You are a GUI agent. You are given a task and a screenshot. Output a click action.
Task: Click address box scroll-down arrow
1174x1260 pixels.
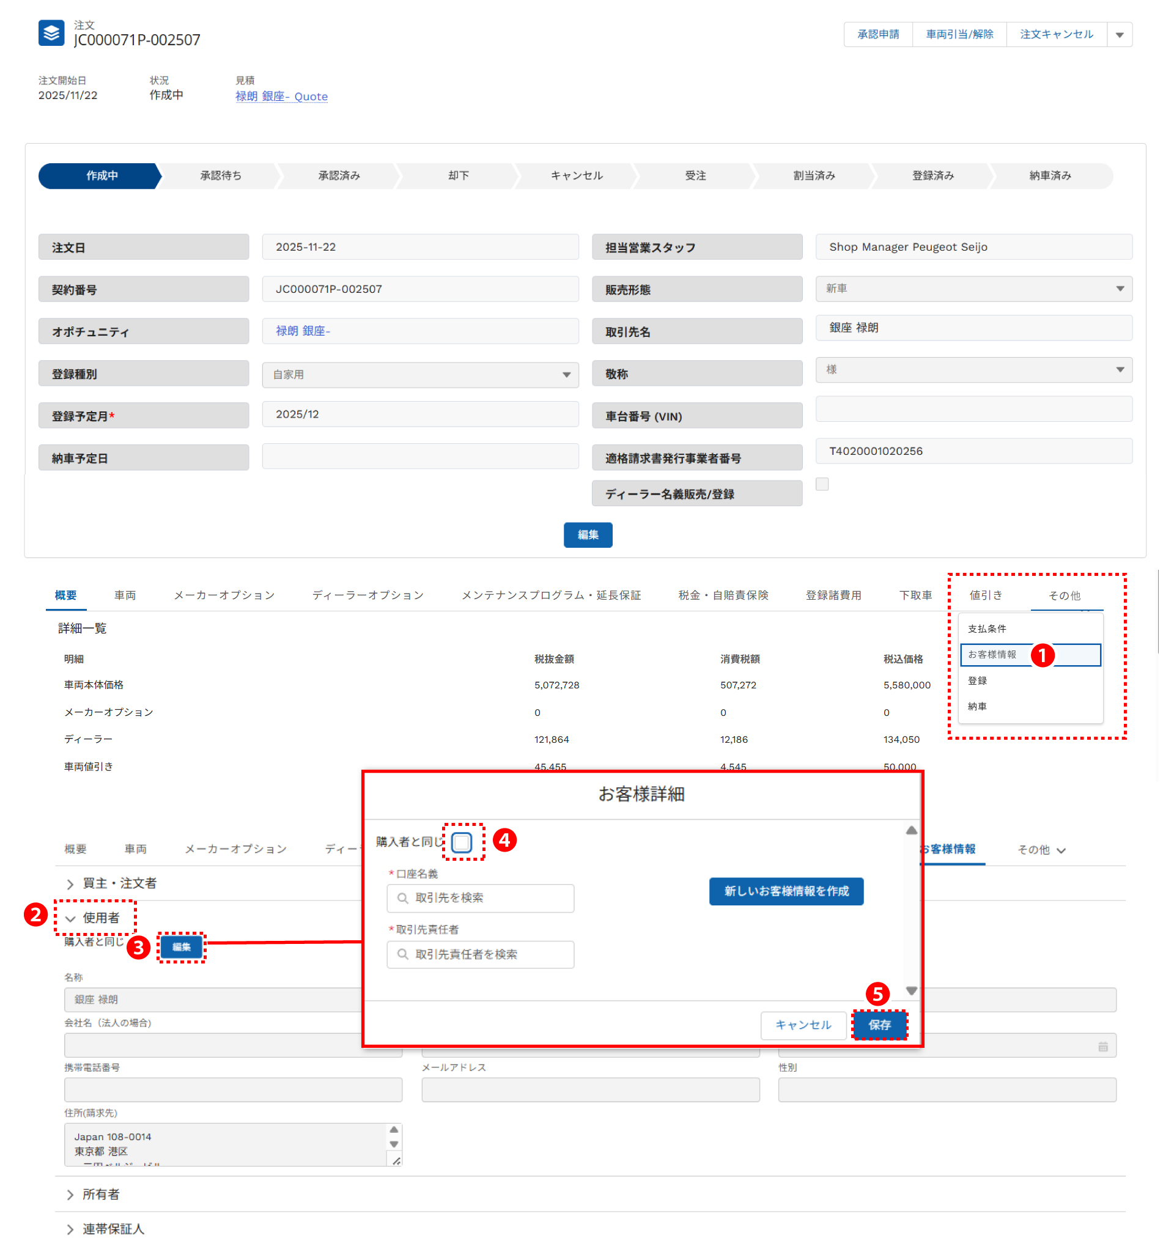pos(394,1144)
